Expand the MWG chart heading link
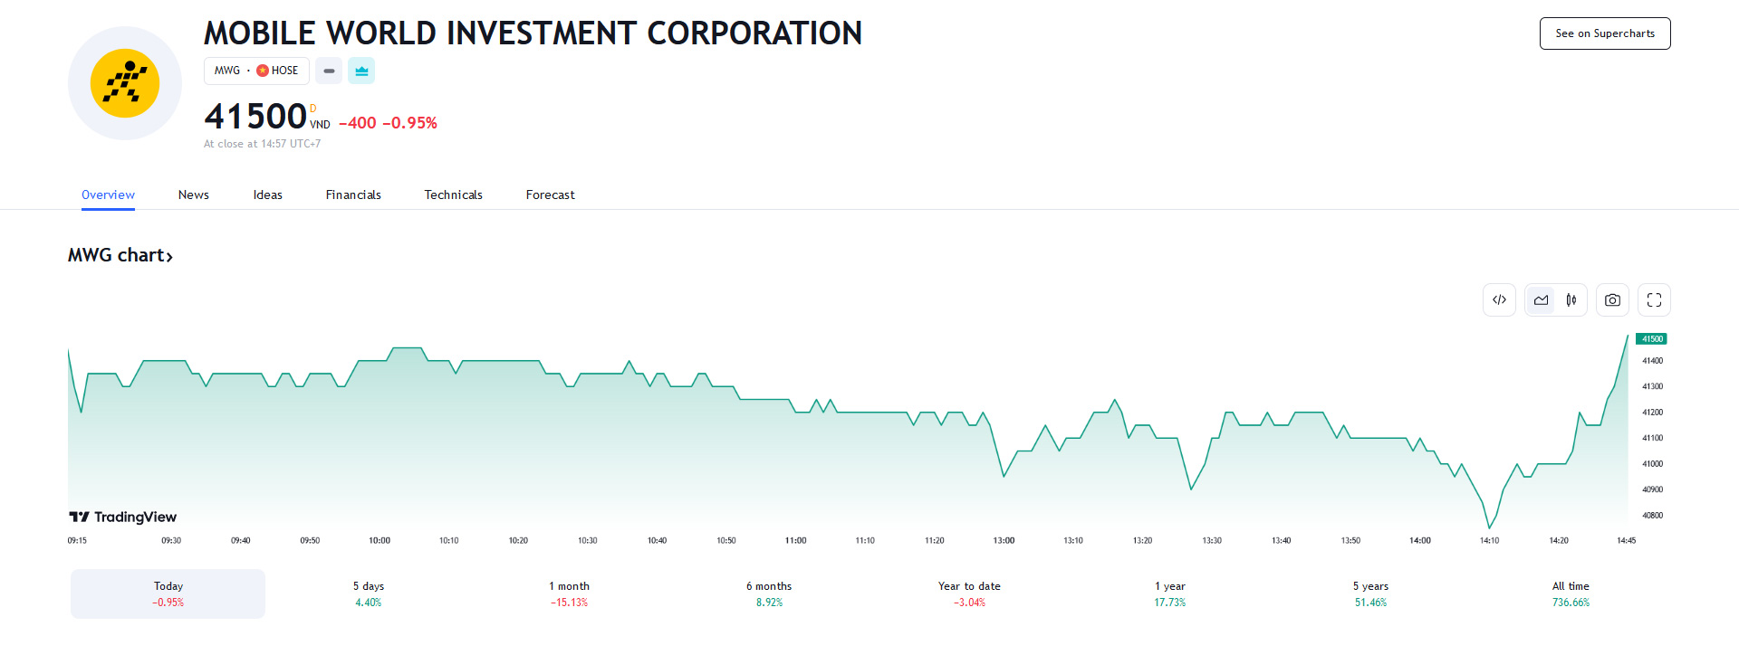Image resolution: width=1739 pixels, height=655 pixels. click(x=120, y=256)
